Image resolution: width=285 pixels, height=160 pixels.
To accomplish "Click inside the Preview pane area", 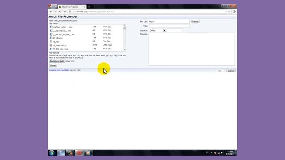I will click(x=192, y=49).
